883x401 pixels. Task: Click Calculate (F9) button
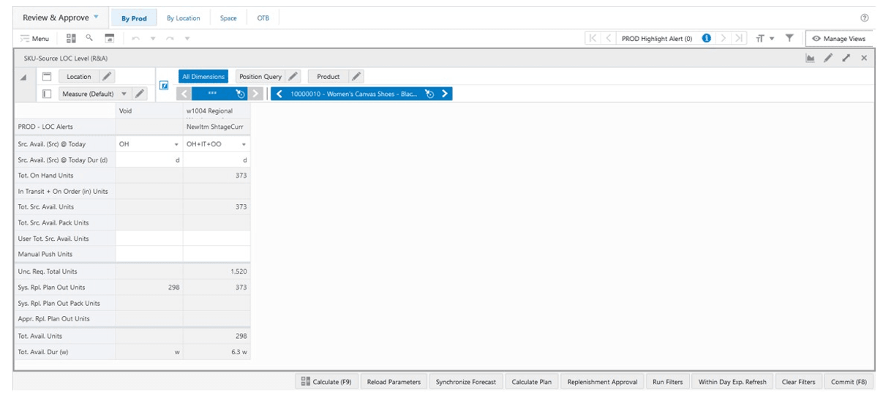[x=328, y=382]
